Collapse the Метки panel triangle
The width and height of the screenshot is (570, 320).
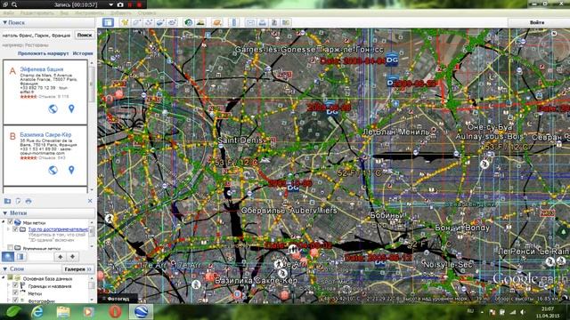(5, 213)
